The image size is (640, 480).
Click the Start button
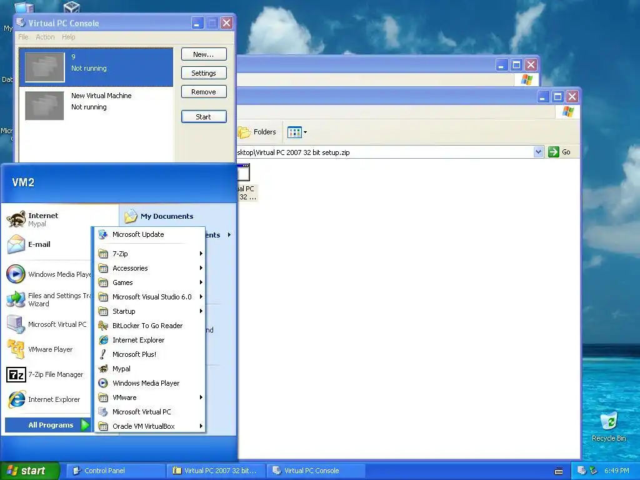tap(30, 471)
